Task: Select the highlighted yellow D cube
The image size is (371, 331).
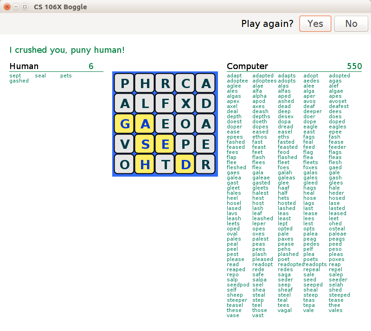Action: (x=185, y=165)
